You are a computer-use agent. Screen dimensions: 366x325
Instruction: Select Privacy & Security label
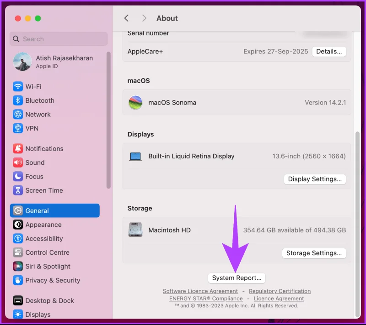coord(53,280)
